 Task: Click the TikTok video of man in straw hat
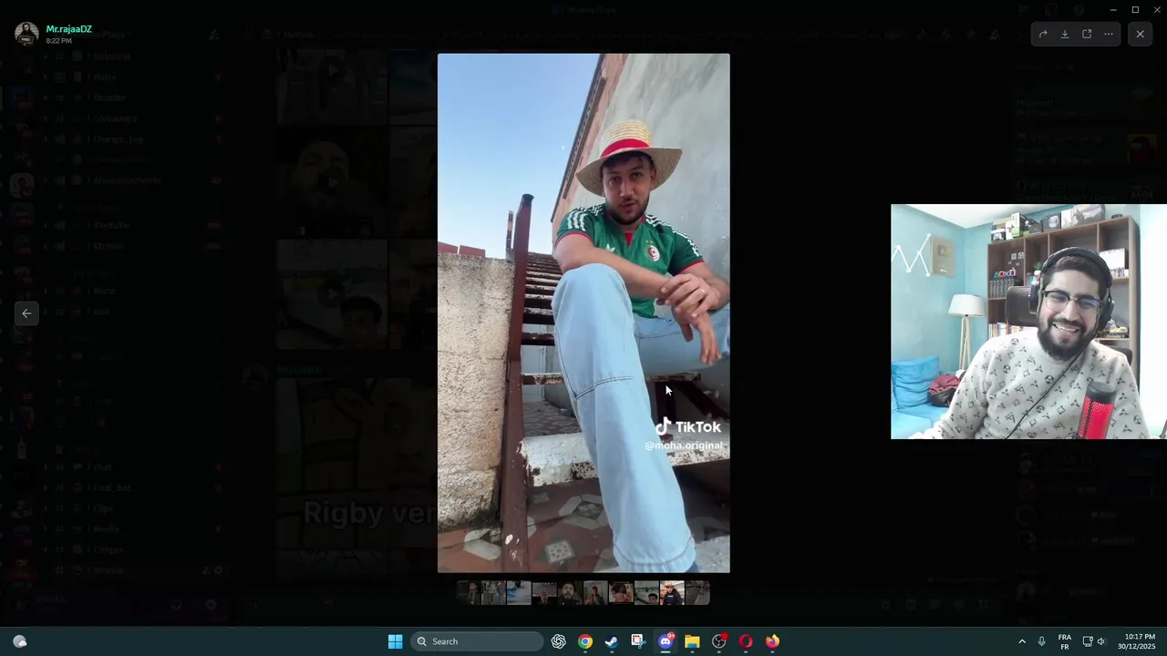pyautogui.click(x=583, y=313)
